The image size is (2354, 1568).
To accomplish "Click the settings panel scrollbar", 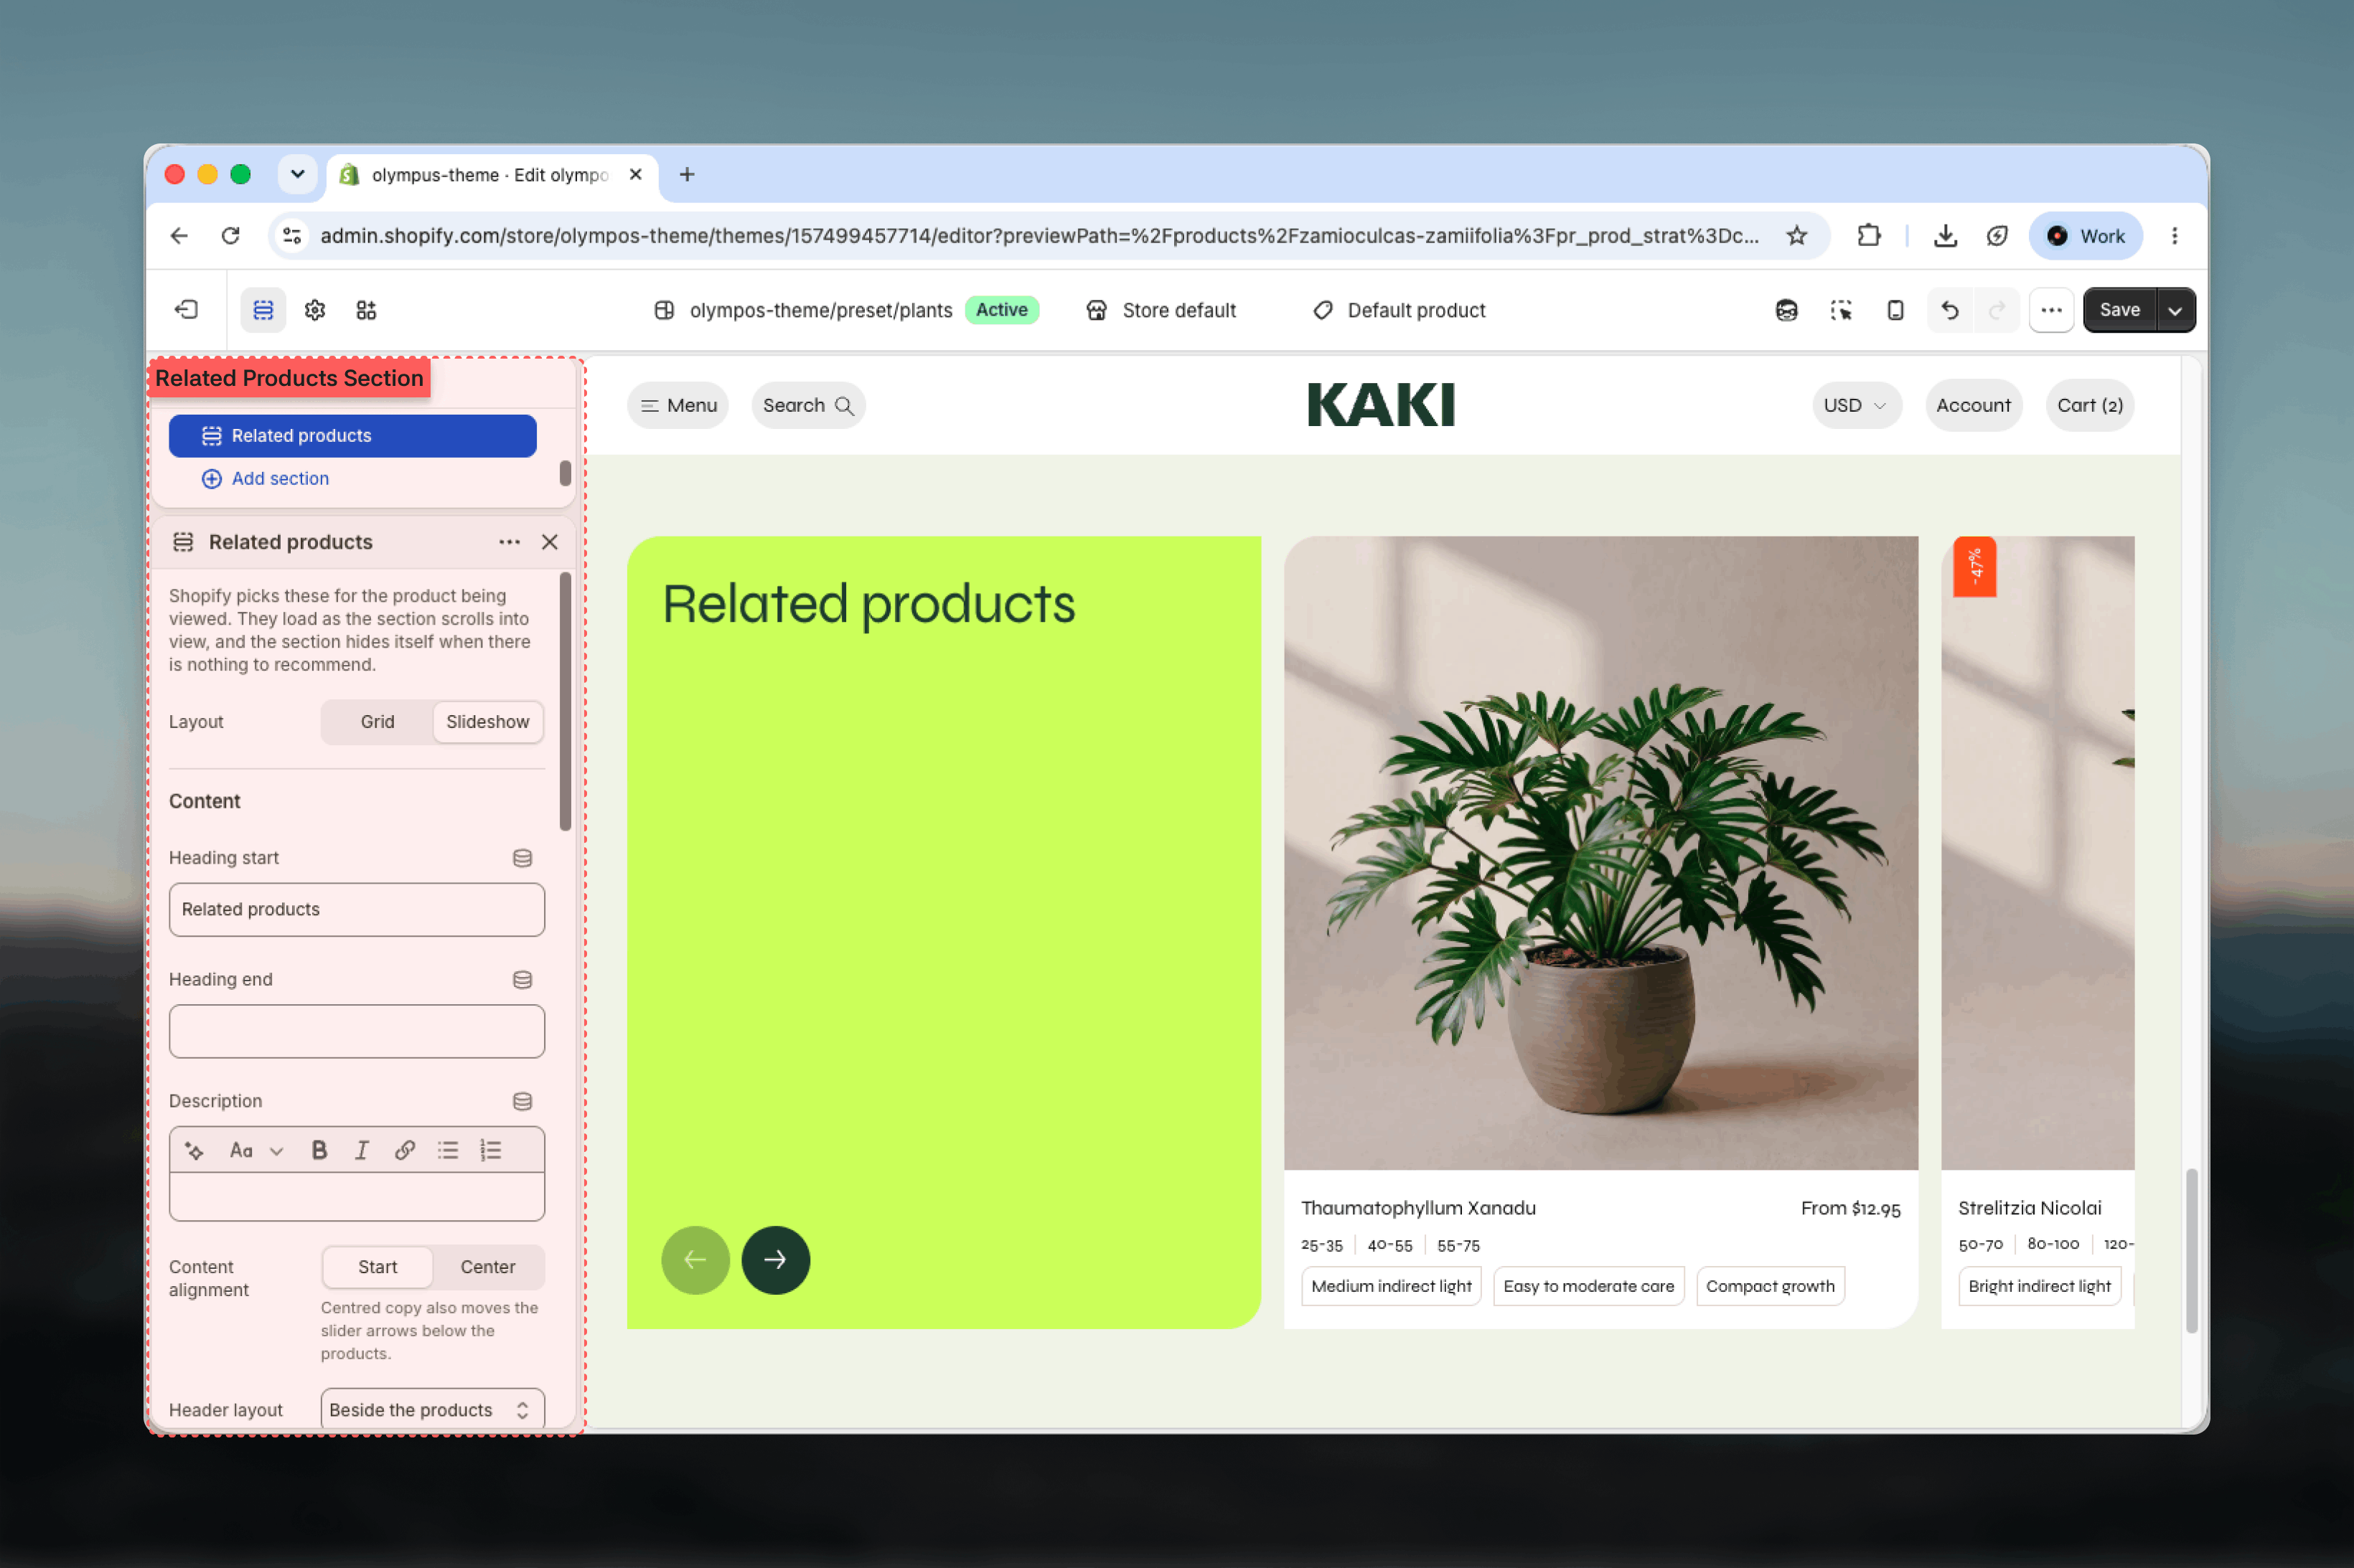I will tap(566, 700).
